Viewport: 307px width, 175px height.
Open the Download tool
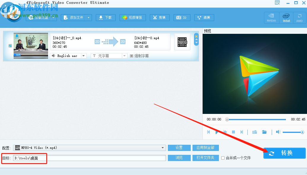106,17
